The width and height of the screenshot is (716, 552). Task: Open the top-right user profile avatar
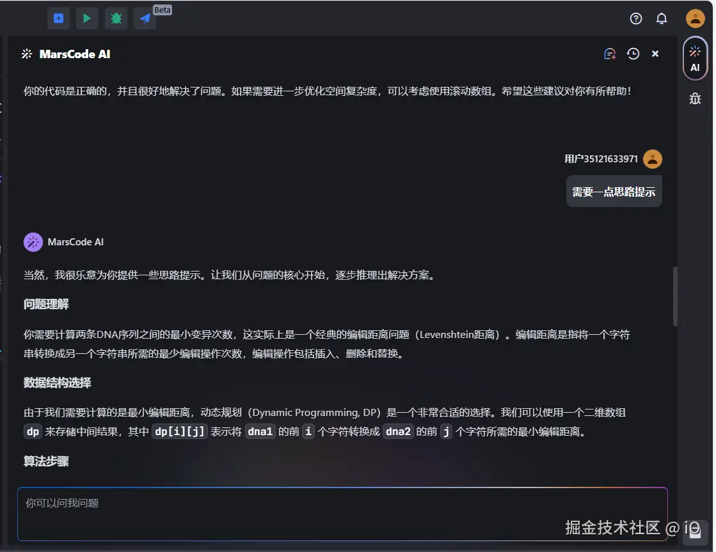695,19
